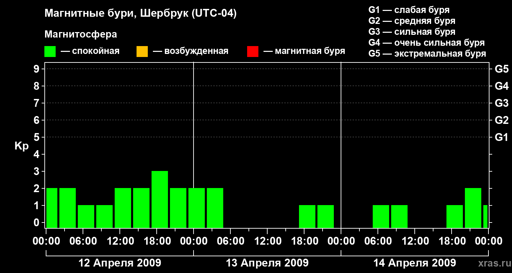Click the '— магнитная буря' legend label
Screen dimensions: 512x273
pyautogui.click(x=304, y=52)
